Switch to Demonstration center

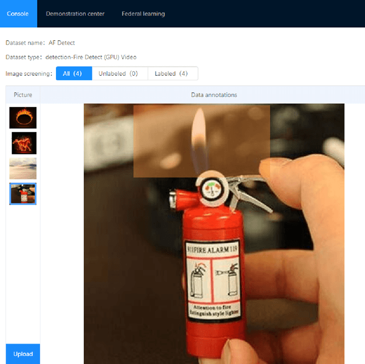pyautogui.click(x=75, y=14)
